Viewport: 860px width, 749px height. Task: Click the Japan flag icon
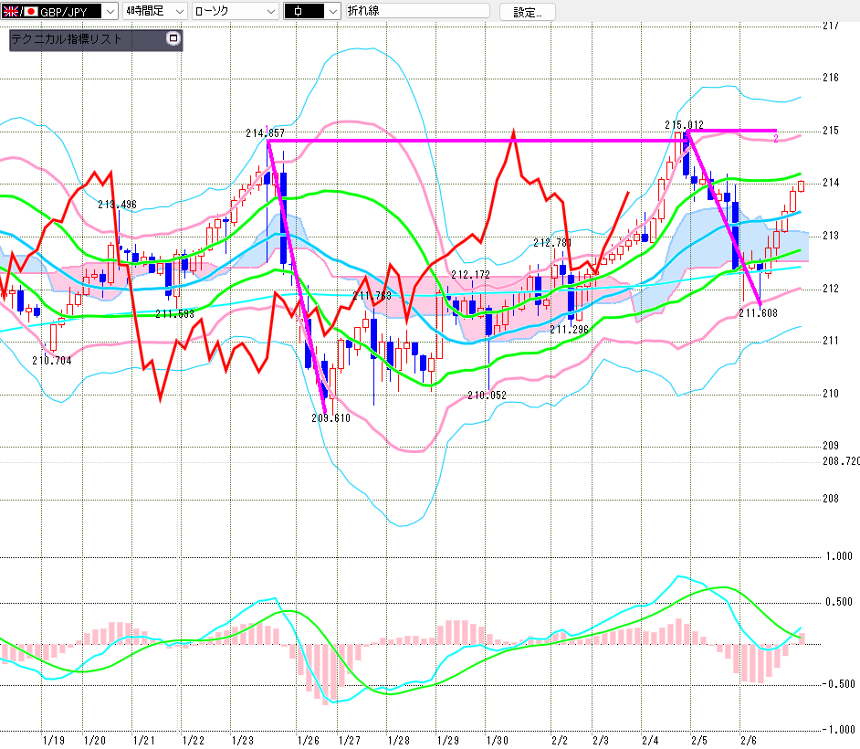30,11
